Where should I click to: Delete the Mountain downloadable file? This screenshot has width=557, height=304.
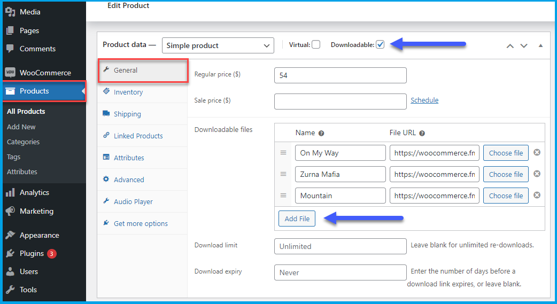pyautogui.click(x=537, y=195)
